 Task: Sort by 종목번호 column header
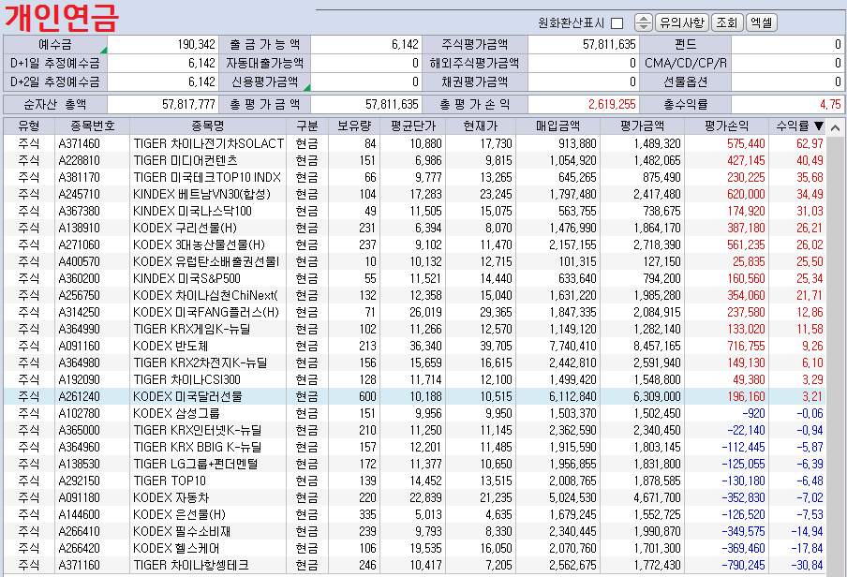(x=93, y=126)
